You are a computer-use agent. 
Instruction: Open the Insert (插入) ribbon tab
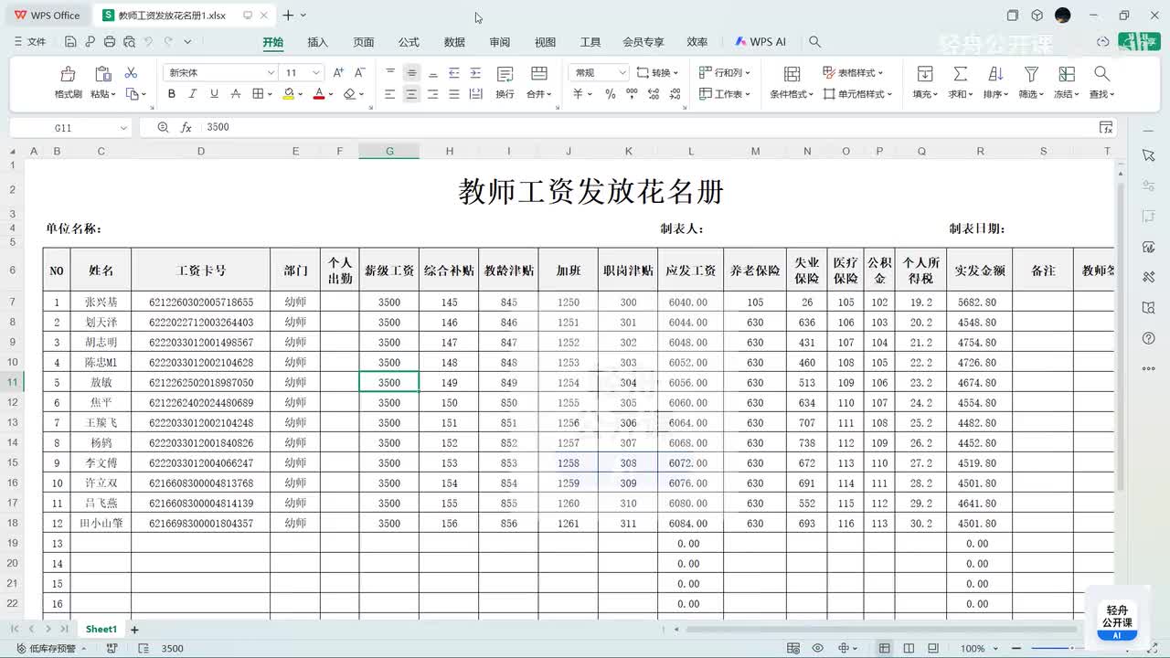[317, 42]
